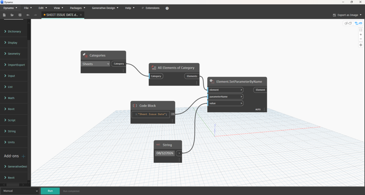Screen dimensions: 365x195
Task: Open the Edit menu
Action: (42, 8)
